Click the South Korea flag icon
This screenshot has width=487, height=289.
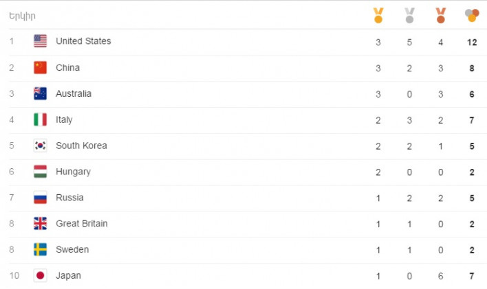[x=41, y=146]
